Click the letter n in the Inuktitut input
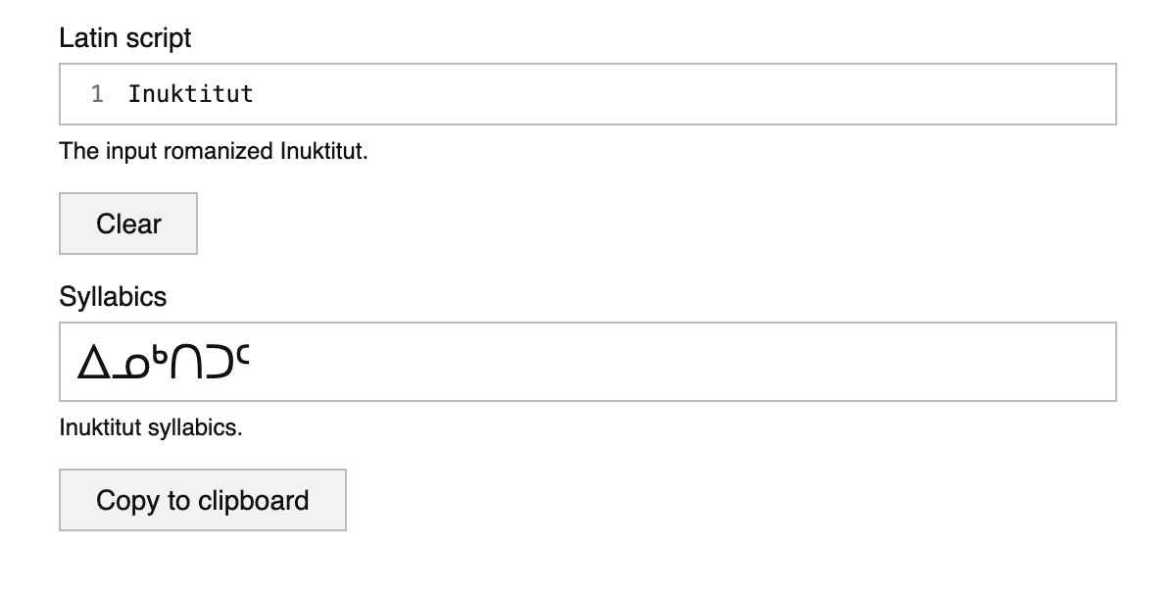This screenshot has width=1176, height=598. (x=149, y=94)
